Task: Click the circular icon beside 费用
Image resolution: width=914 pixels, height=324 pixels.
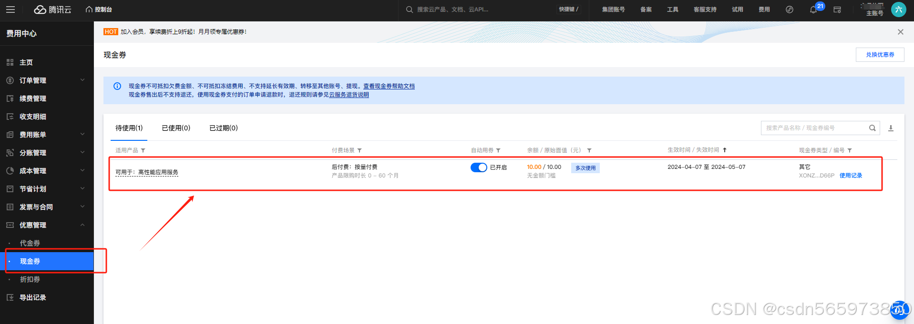Action: (790, 10)
